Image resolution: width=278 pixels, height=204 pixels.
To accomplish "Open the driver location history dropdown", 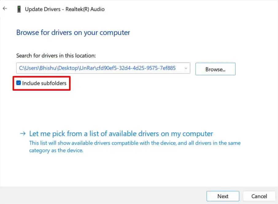I will click(186, 69).
